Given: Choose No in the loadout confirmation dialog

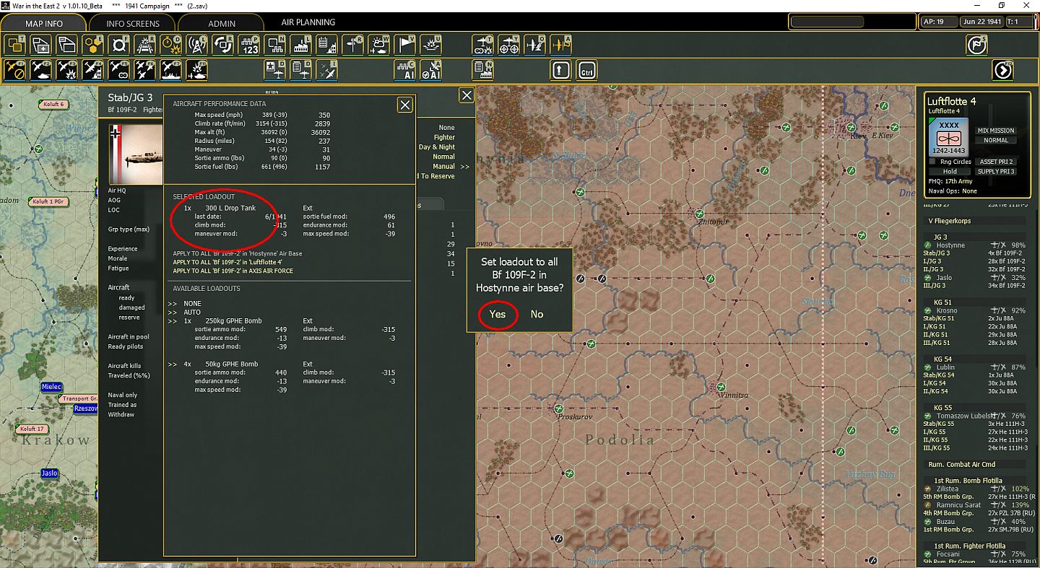Looking at the screenshot, I should pos(537,314).
